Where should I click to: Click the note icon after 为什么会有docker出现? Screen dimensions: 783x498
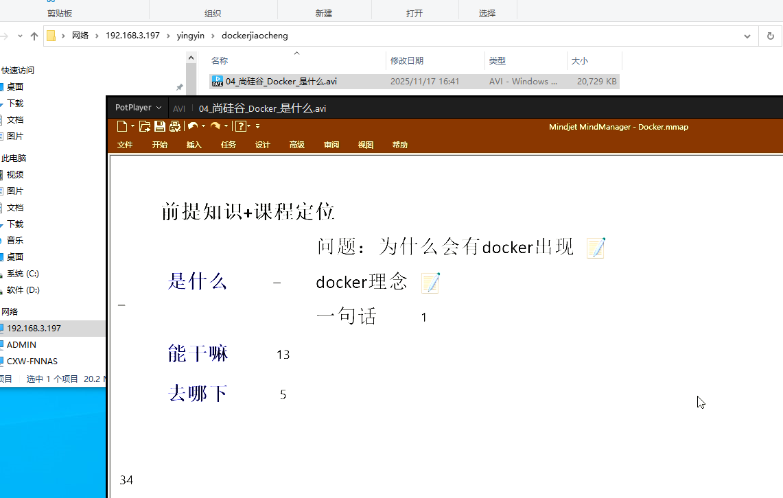click(x=596, y=248)
